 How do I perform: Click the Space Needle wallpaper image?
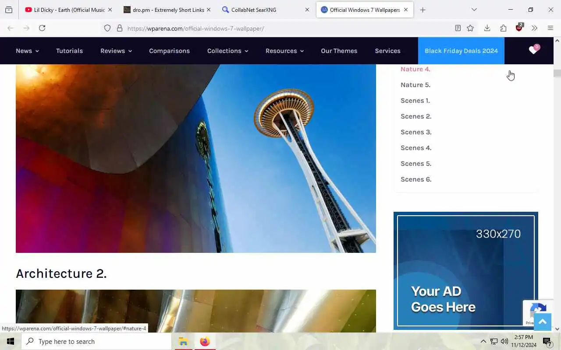pos(196,158)
